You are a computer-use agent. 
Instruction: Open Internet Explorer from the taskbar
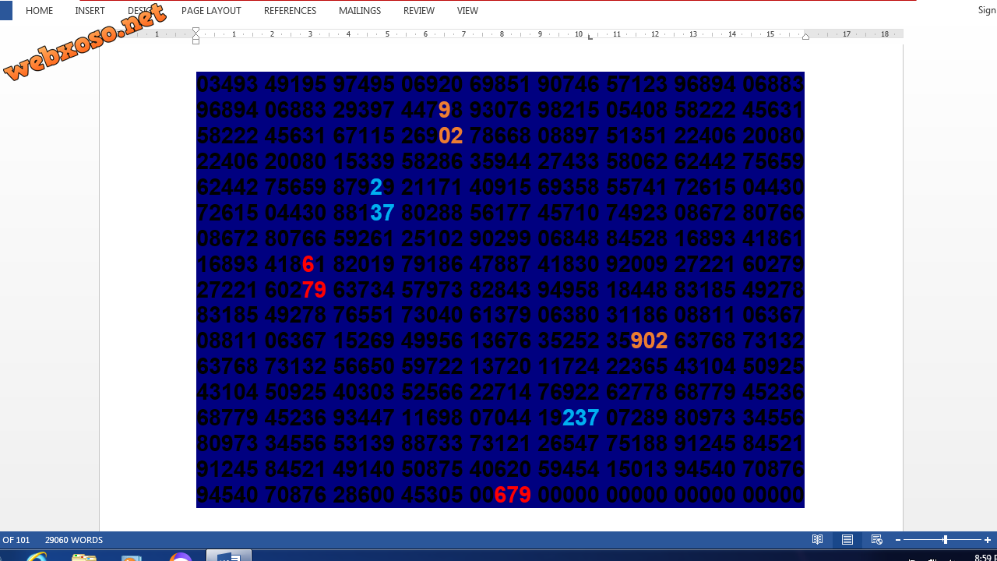coord(36,556)
